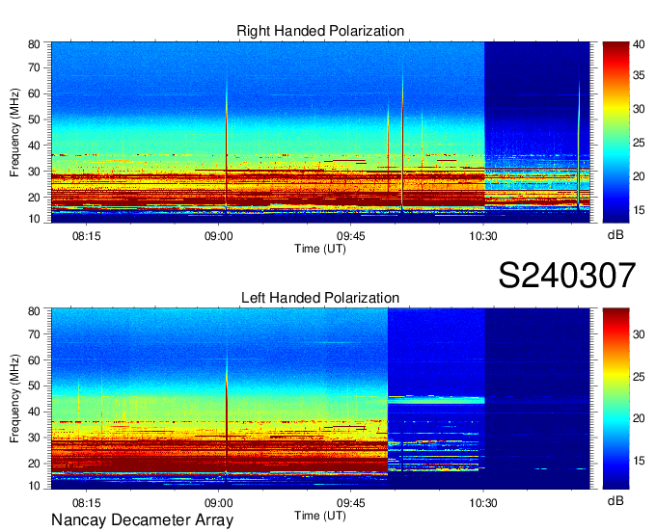Image resolution: width=656 pixels, height=532 pixels.
Task: Click the "Nancay Decameter Array" caption
Action: click(142, 520)
